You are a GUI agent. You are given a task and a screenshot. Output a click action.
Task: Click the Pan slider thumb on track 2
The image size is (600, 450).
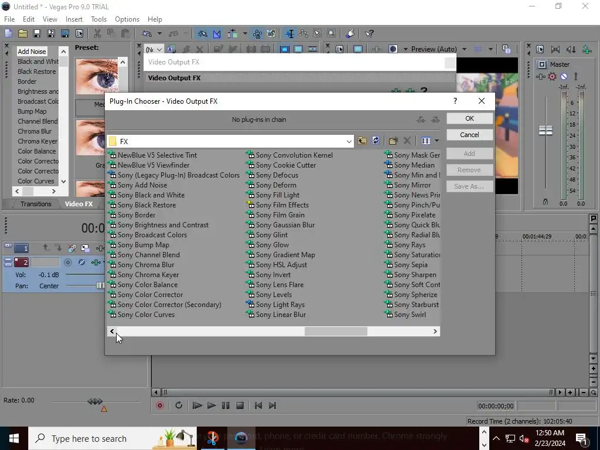coord(100,286)
